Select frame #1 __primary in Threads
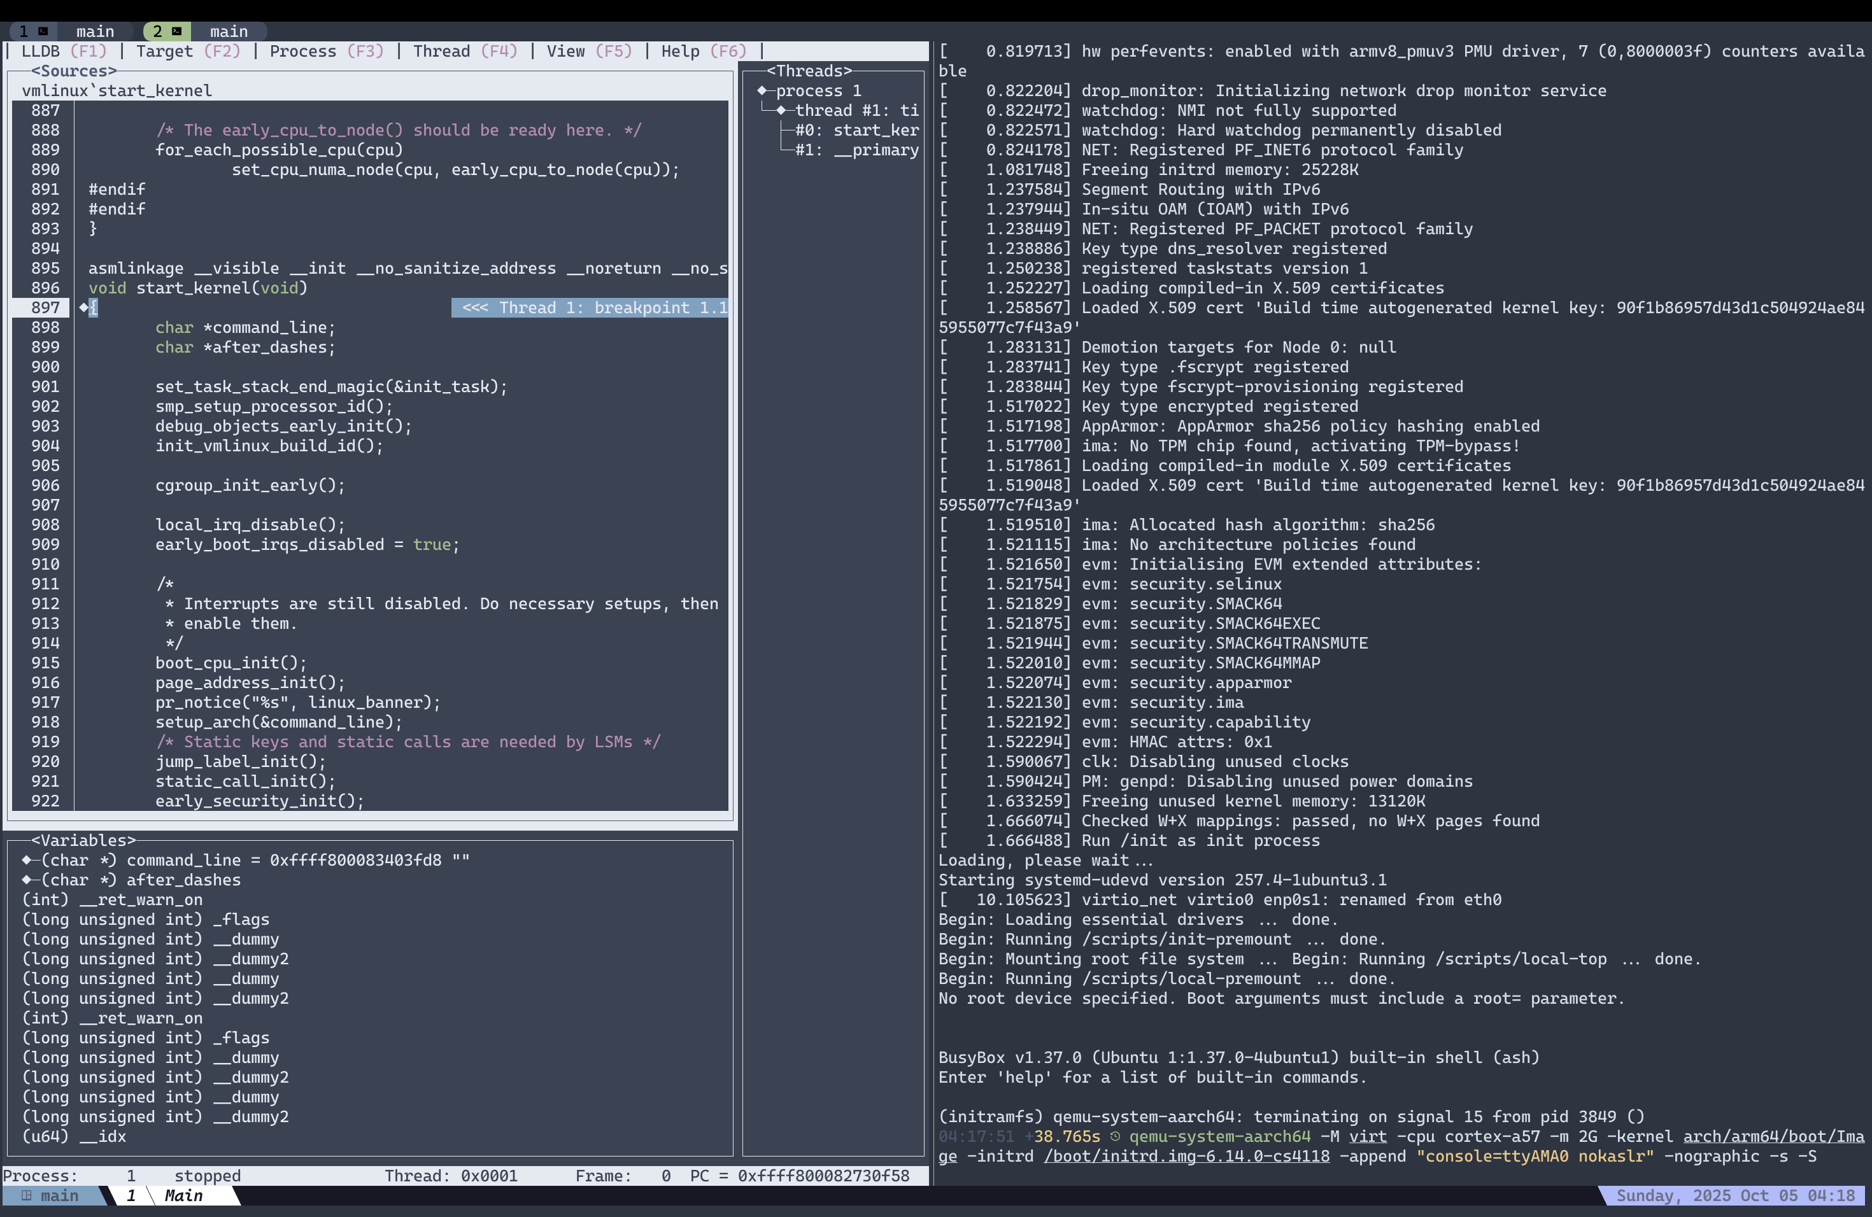Screen dimensions: 1872x1217 point(856,150)
